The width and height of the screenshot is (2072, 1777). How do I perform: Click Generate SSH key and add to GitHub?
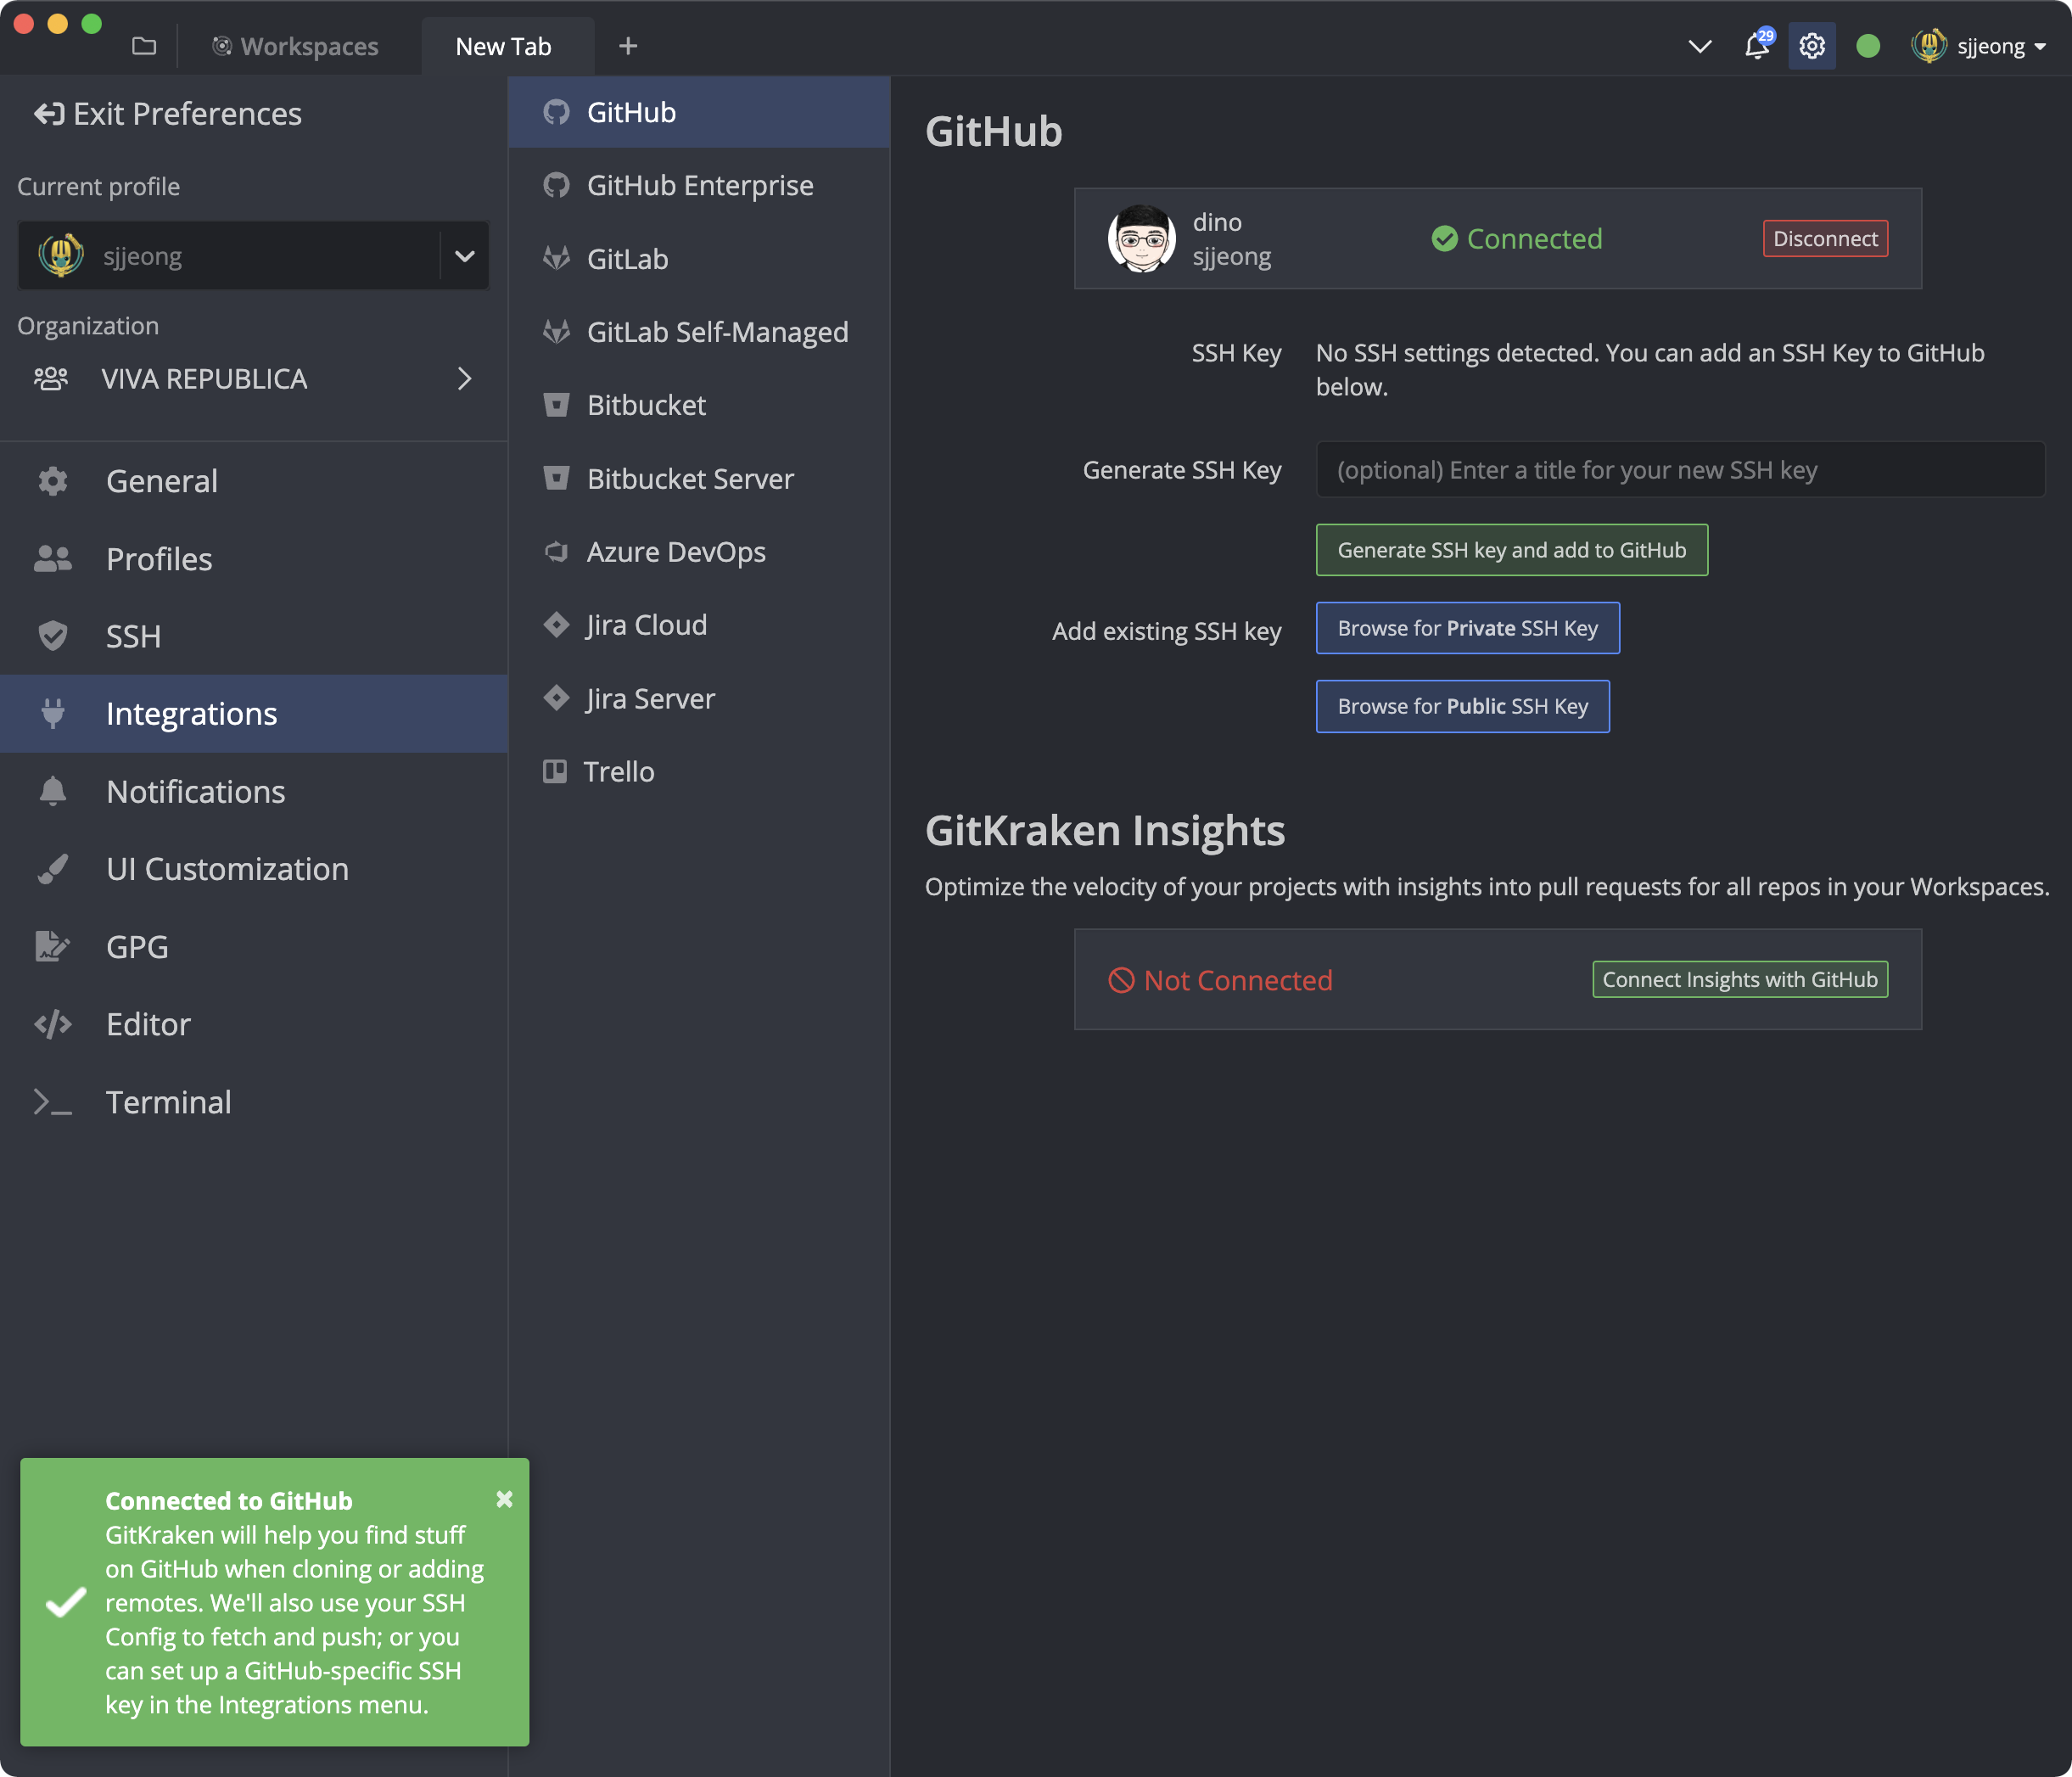[x=1511, y=550]
